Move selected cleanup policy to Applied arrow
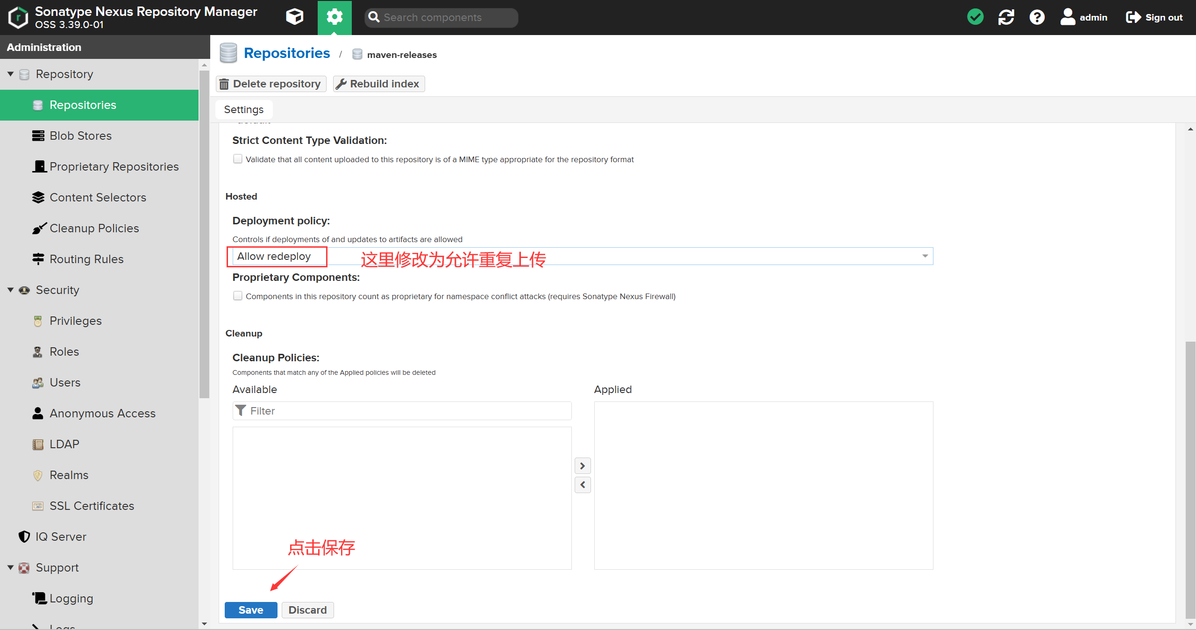Viewport: 1196px width, 630px height. click(x=583, y=466)
